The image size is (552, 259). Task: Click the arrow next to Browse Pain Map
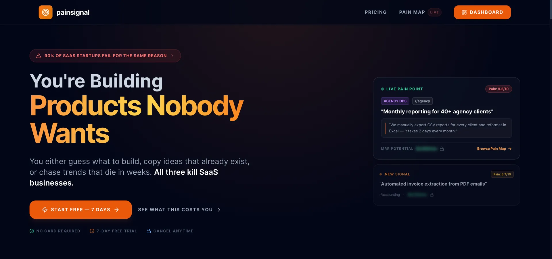[x=510, y=149]
